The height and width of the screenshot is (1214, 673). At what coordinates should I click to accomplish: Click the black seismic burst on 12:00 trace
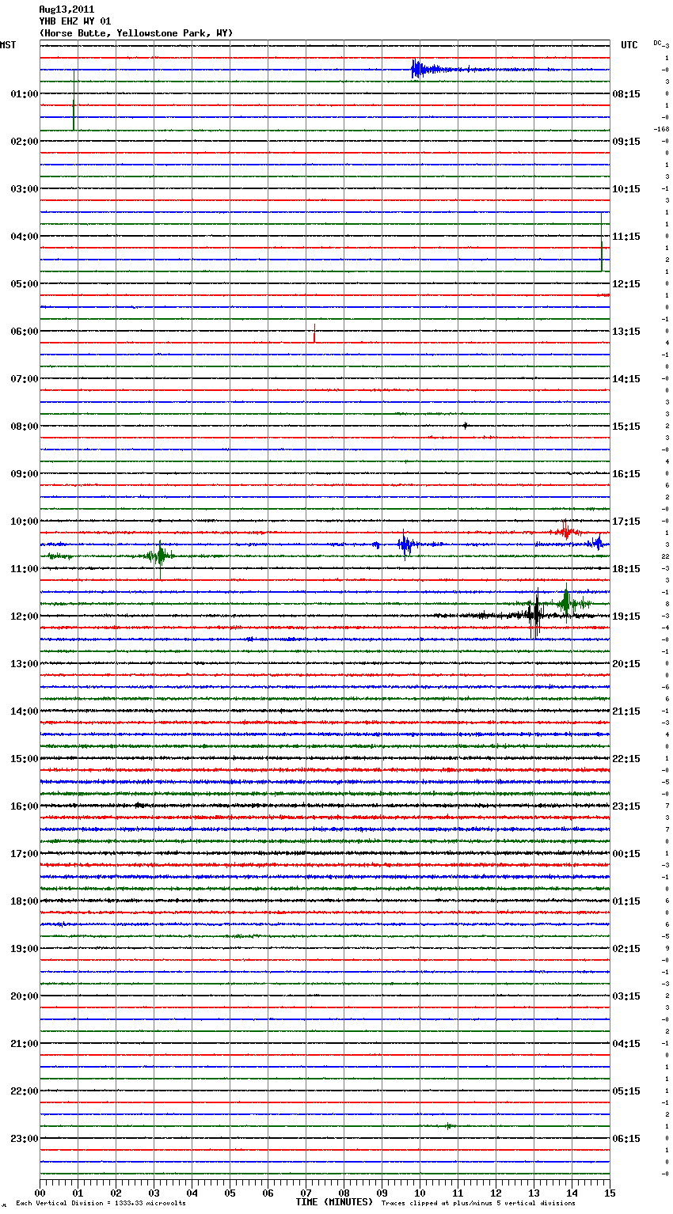[x=534, y=614]
